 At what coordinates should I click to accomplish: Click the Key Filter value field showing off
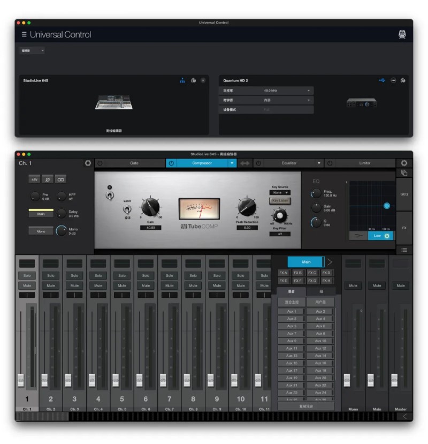[x=280, y=234]
